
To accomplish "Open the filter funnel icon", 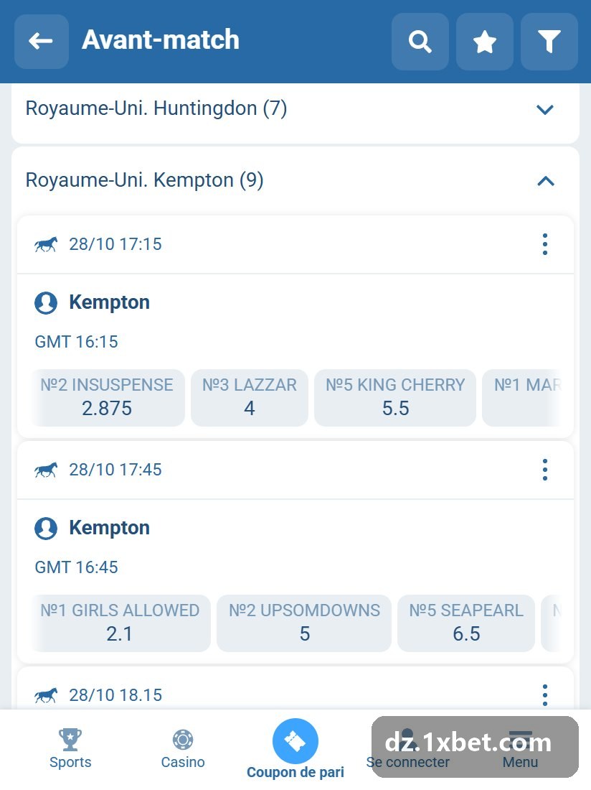I will 549,42.
